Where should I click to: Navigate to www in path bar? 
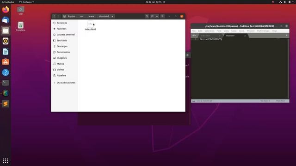click(x=92, y=17)
